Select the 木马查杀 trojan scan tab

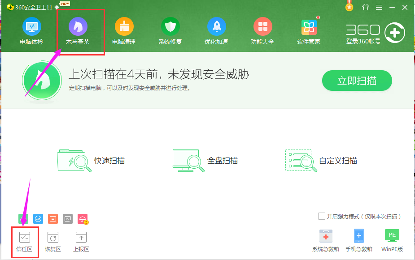tap(78, 31)
